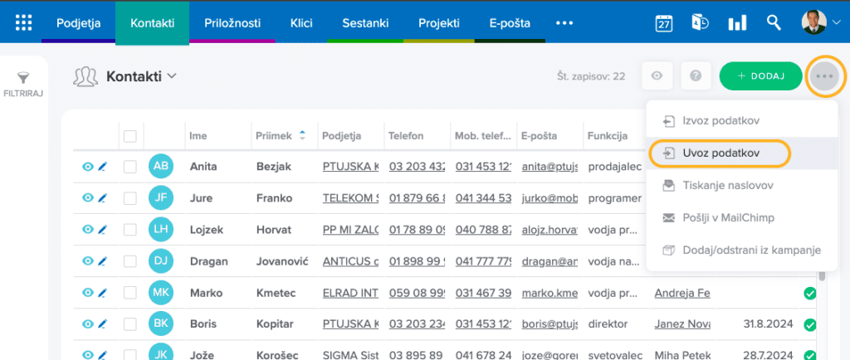
Task: Toggle the eye view button near record count
Action: tap(657, 76)
